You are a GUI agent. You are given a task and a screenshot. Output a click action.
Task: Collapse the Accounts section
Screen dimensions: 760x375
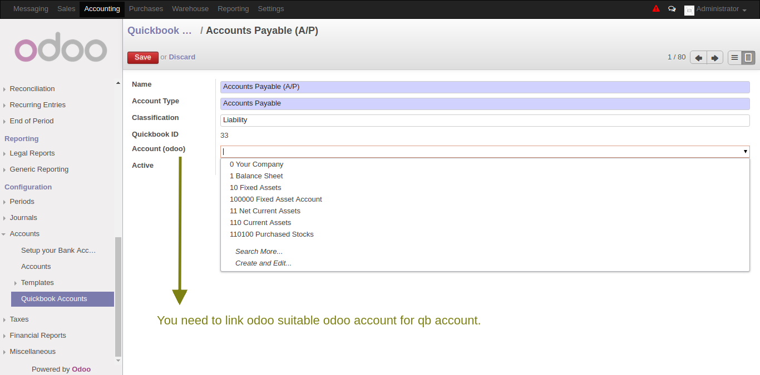(24, 234)
